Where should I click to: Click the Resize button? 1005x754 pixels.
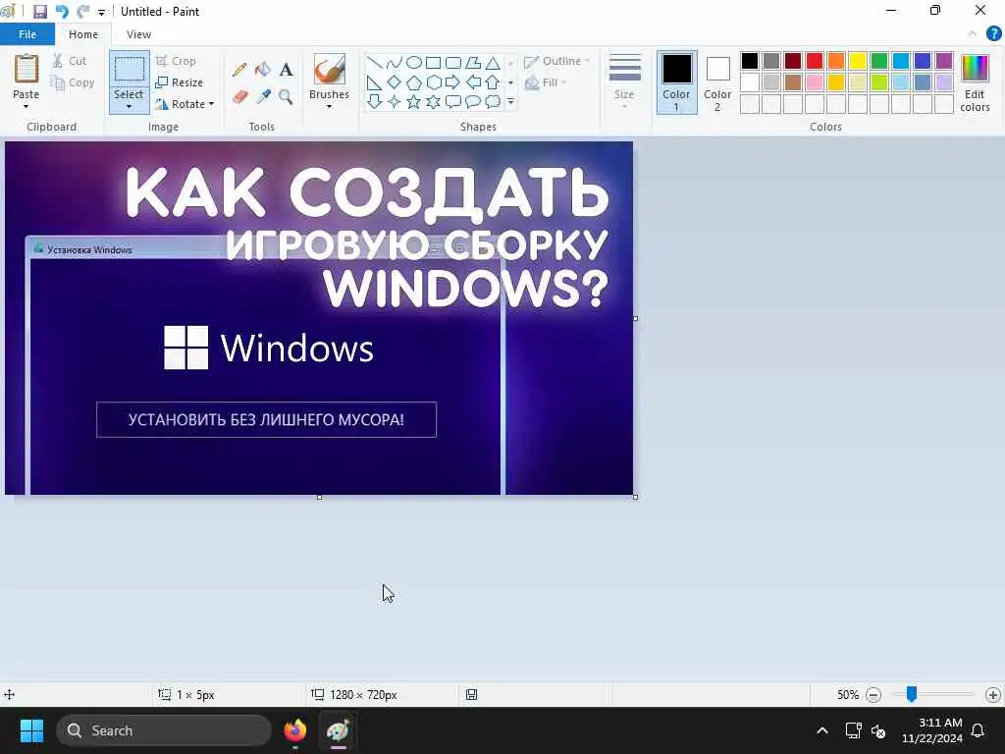pyautogui.click(x=180, y=82)
